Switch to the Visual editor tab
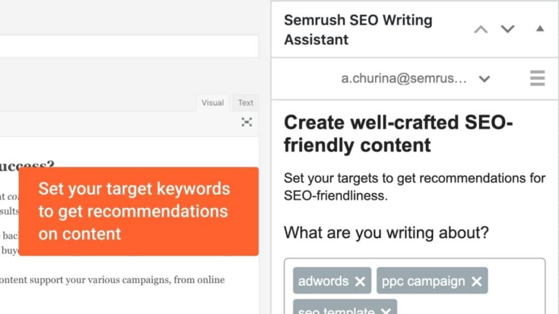The image size is (559, 314). point(212,102)
